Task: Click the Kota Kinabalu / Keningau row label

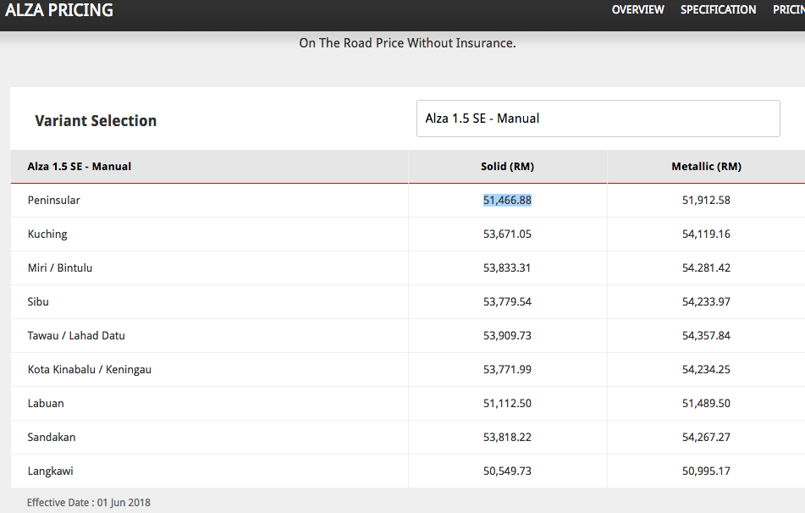Action: [x=89, y=370]
